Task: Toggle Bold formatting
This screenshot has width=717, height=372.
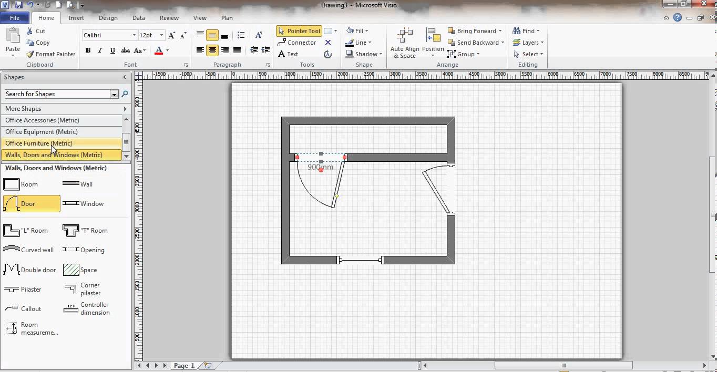Action: pos(88,50)
